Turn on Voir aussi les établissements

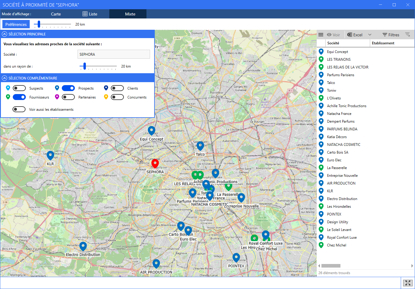click(x=19, y=109)
